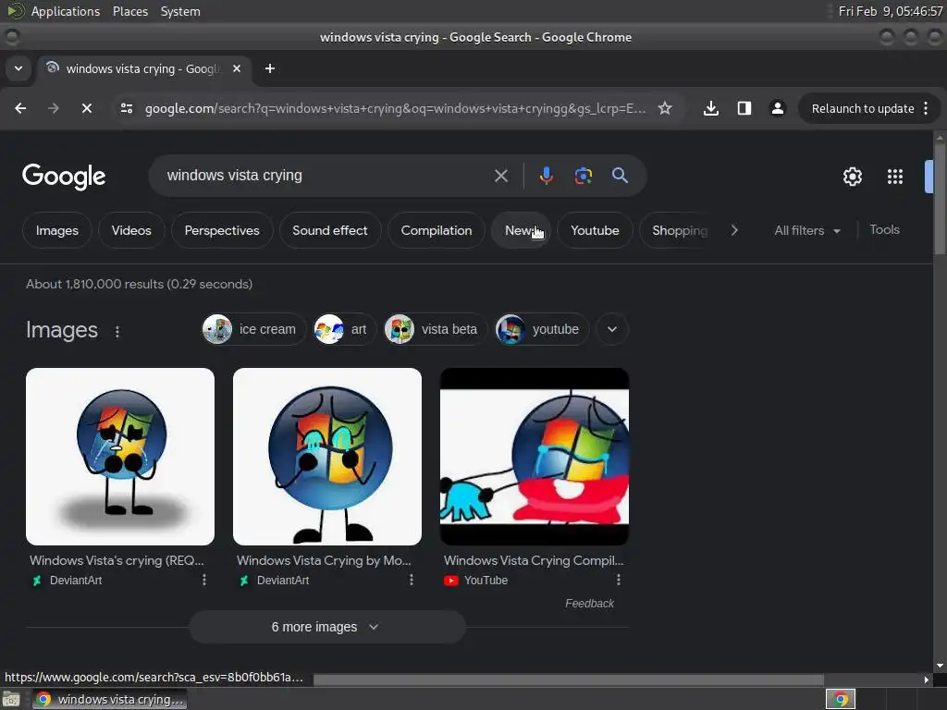Image resolution: width=947 pixels, height=710 pixels.
Task: Open Windows Vista's crying (REQ... thumbnail
Action: [120, 457]
